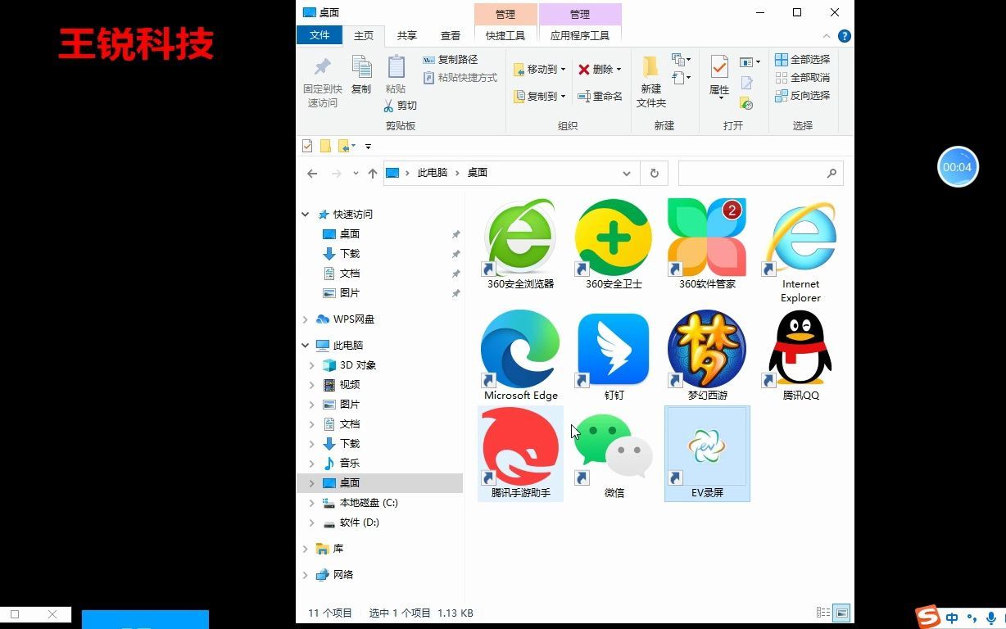The height and width of the screenshot is (629, 1006).
Task: Click 此电脑 in the address breadcrumb
Action: pos(433,173)
